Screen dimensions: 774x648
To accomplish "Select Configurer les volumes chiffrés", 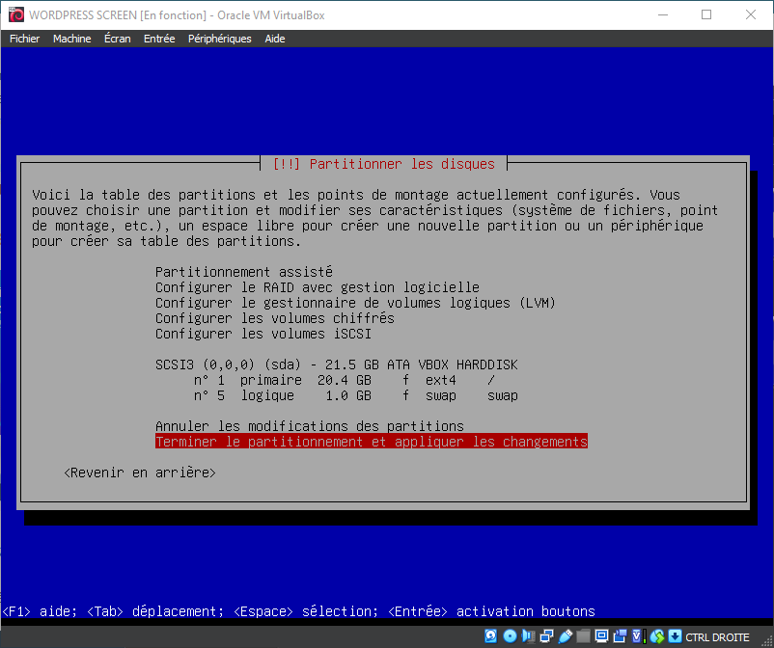I will click(x=274, y=318).
